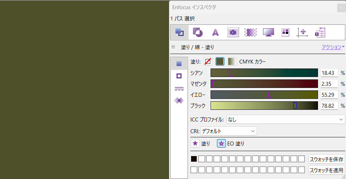
Task: Toggle the EO 塗り star button
Action: 221,143
